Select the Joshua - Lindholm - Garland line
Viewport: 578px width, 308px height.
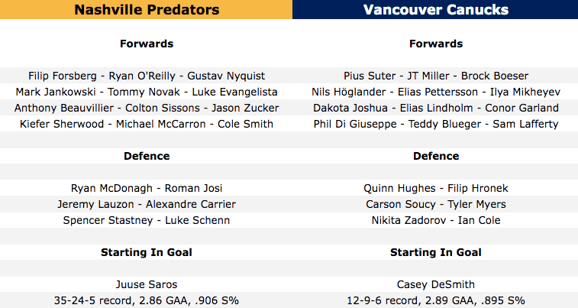(435, 108)
